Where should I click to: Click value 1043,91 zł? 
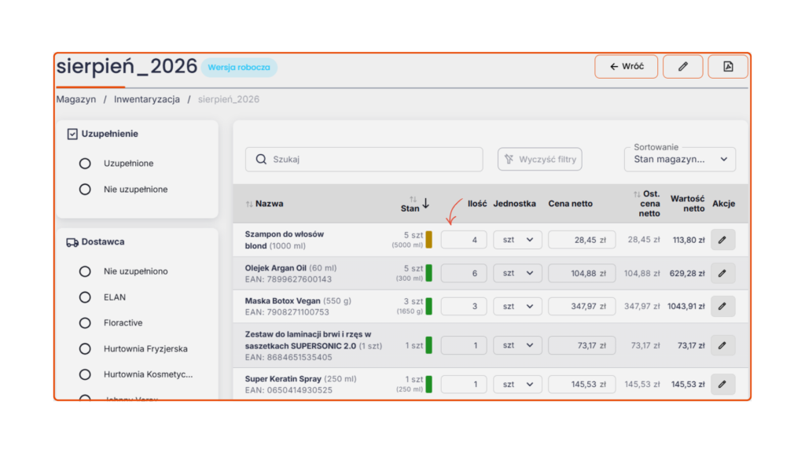click(686, 307)
